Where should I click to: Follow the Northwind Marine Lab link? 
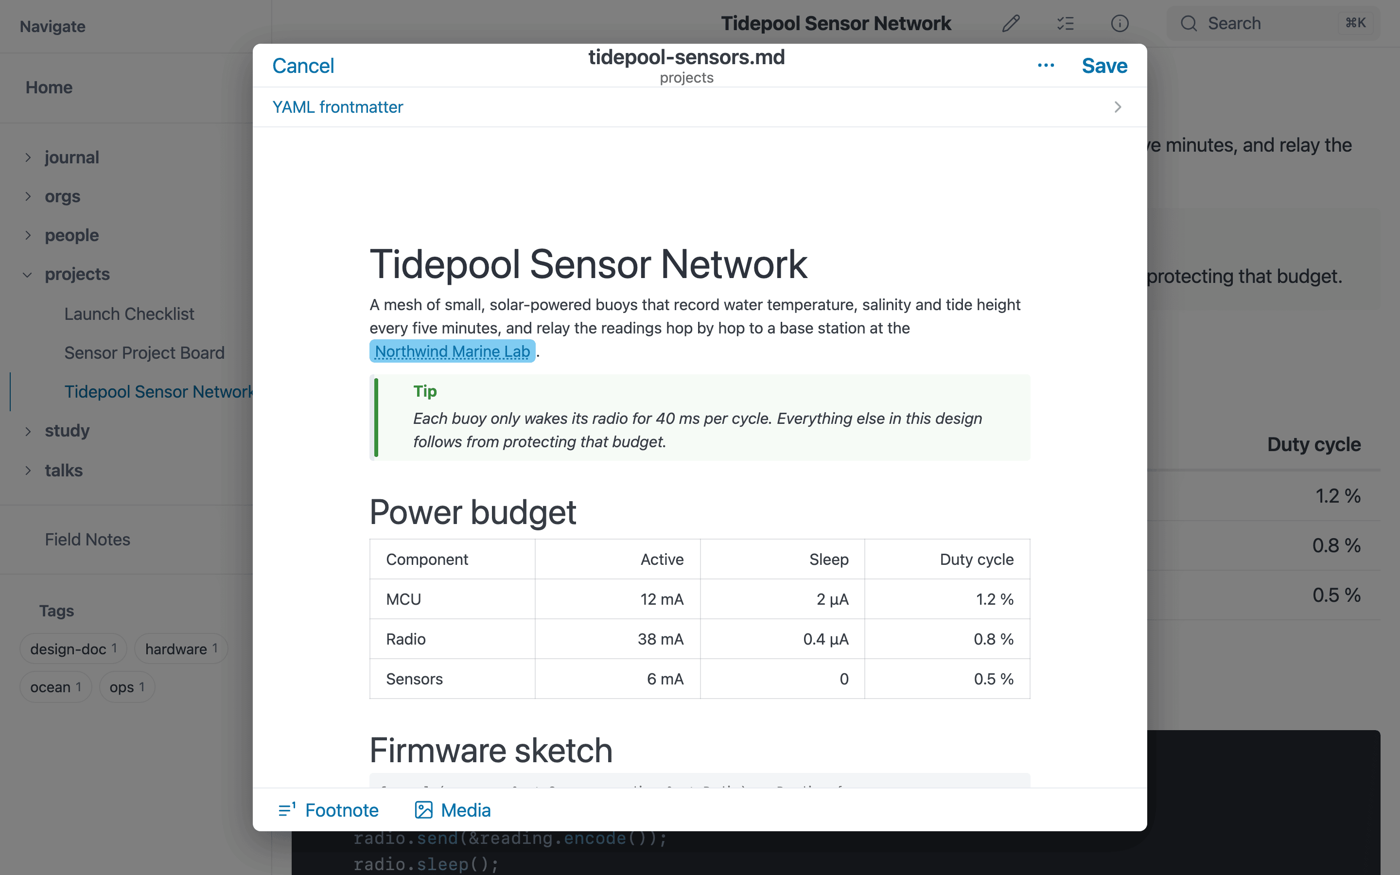[x=453, y=351]
